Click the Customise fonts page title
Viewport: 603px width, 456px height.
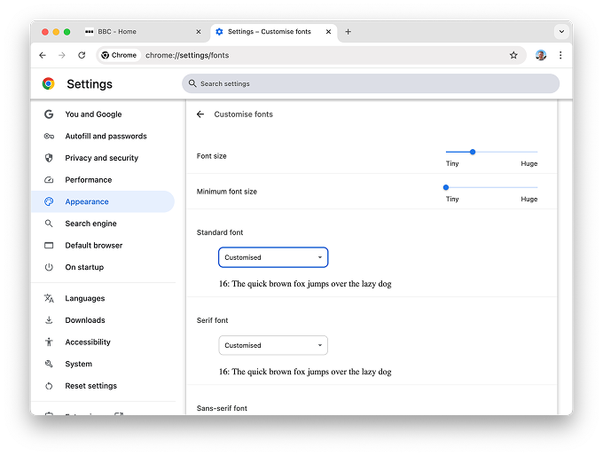pos(244,114)
